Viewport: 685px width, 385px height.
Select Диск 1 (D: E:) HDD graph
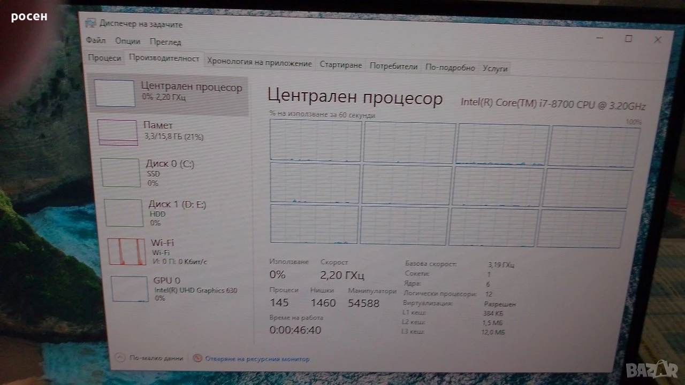pos(124,212)
